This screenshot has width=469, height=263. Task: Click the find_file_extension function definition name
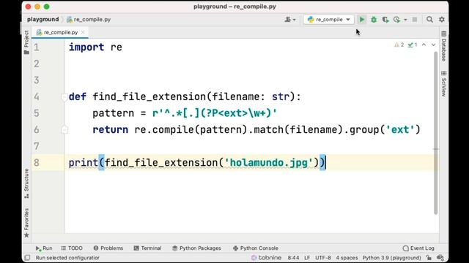(x=149, y=97)
